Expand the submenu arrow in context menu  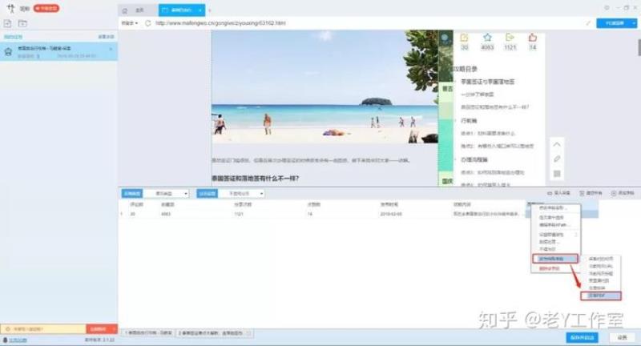click(x=576, y=235)
